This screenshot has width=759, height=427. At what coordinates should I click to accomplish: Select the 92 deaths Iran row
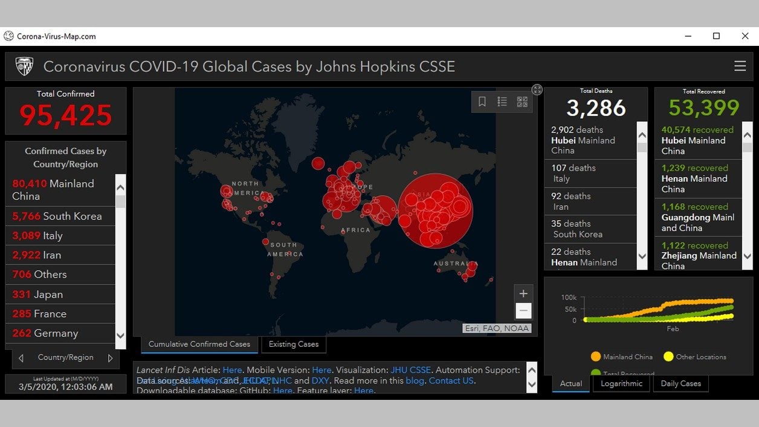click(x=591, y=201)
